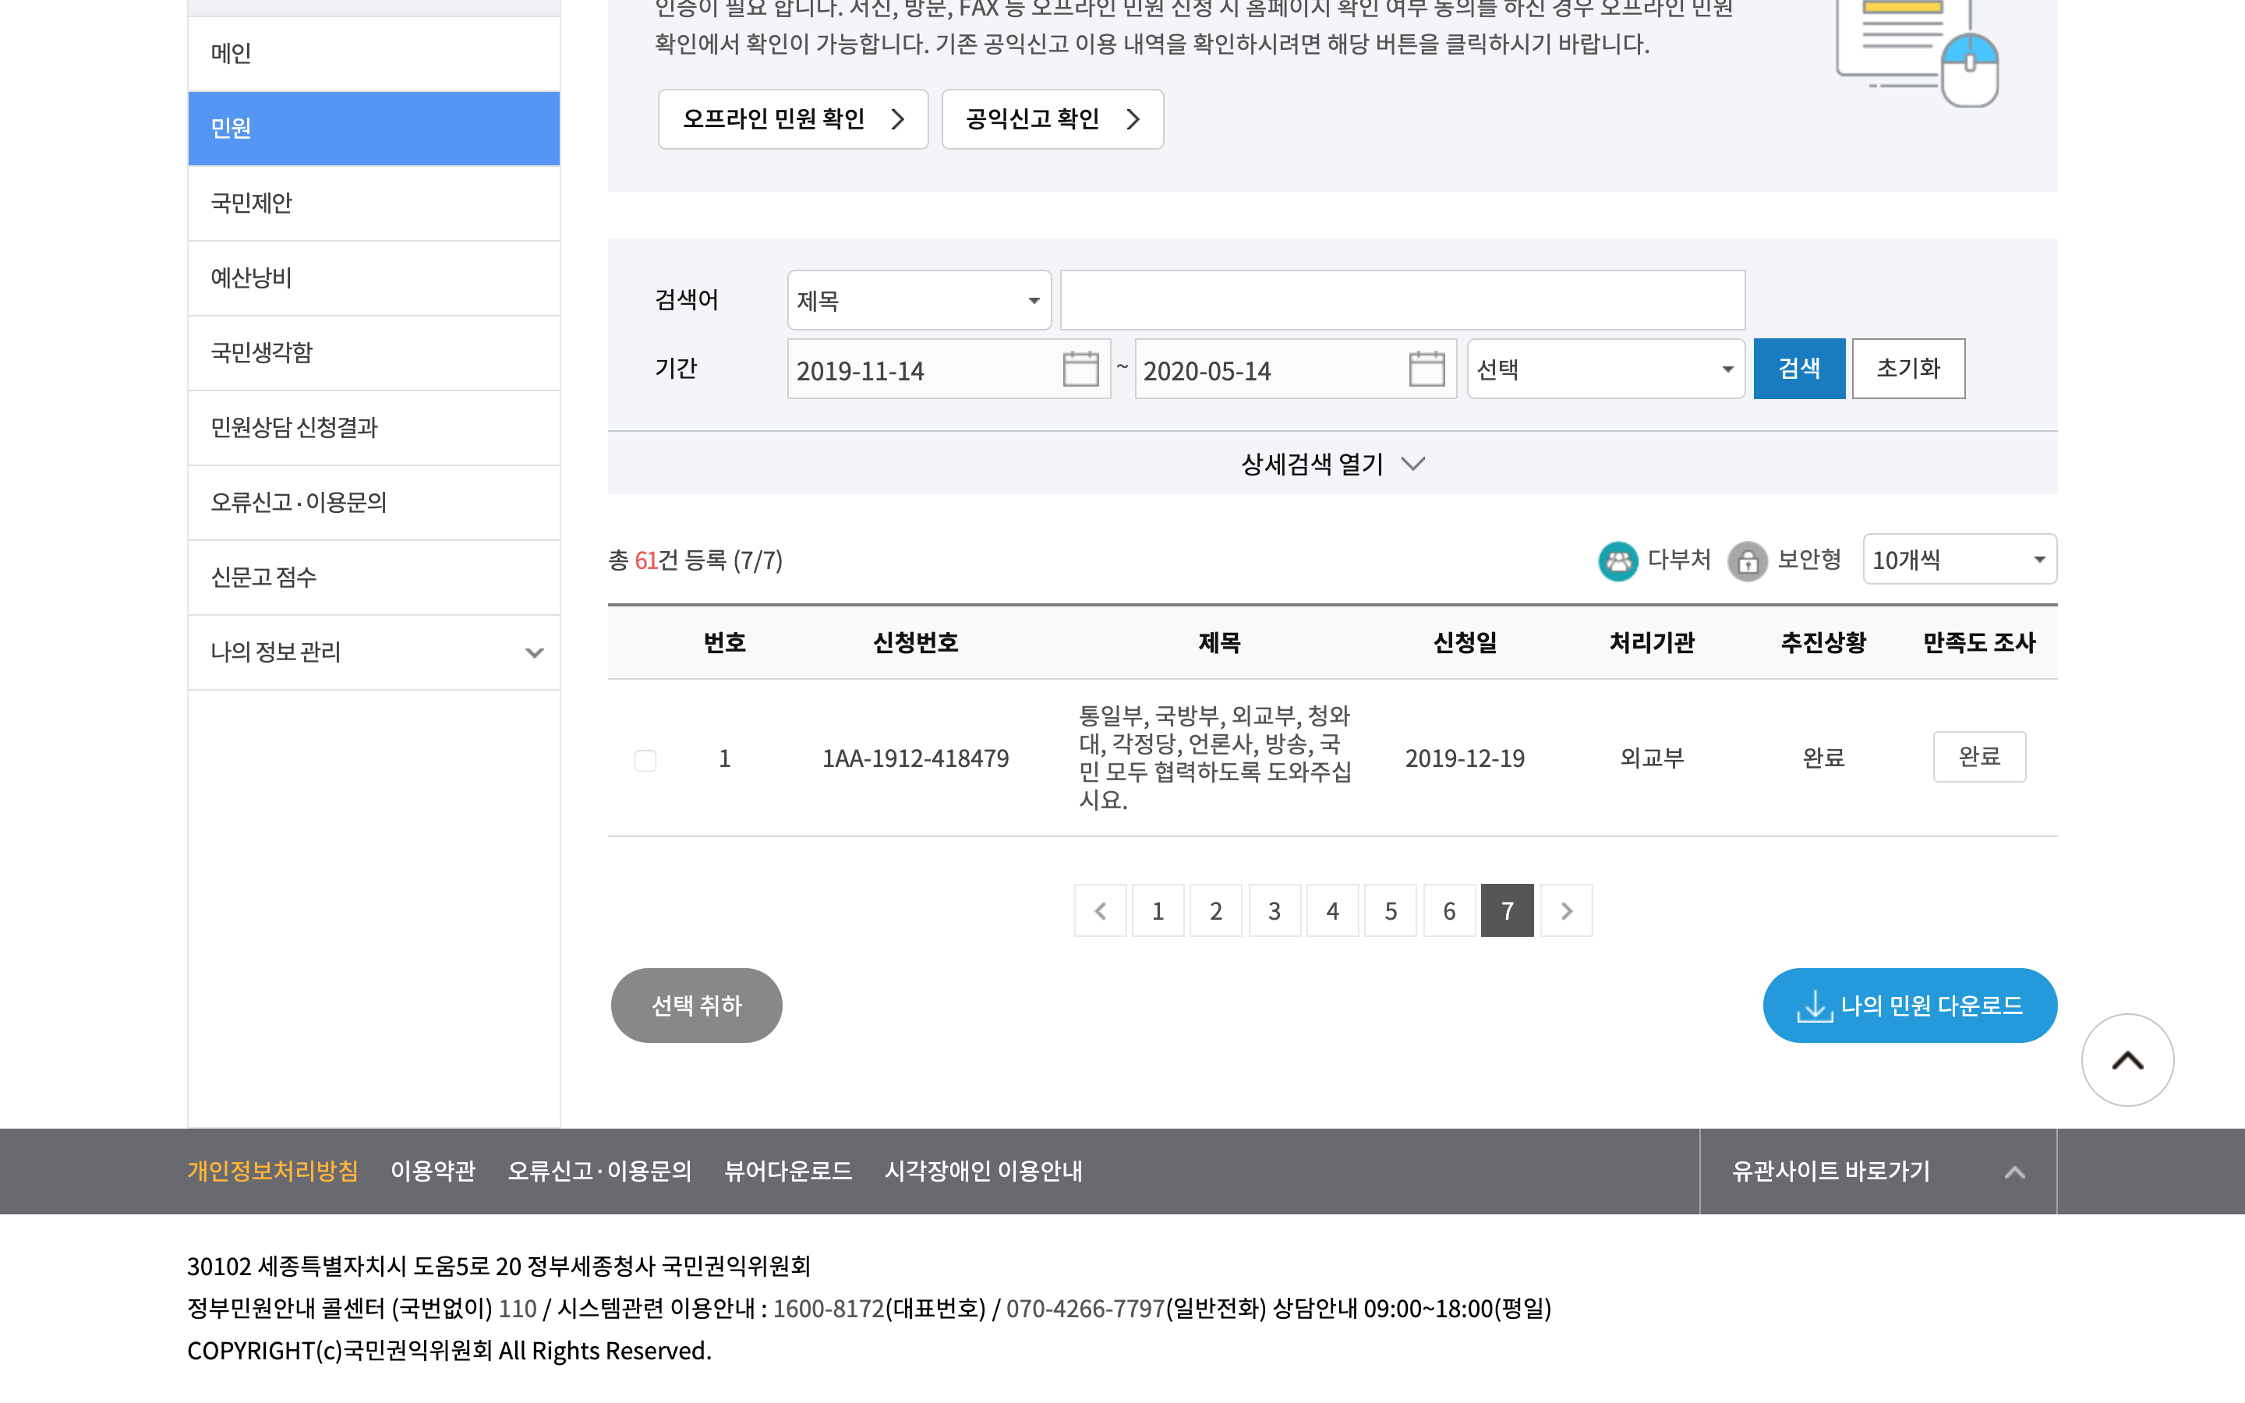Click application date 2019-12-19

coord(1465,758)
